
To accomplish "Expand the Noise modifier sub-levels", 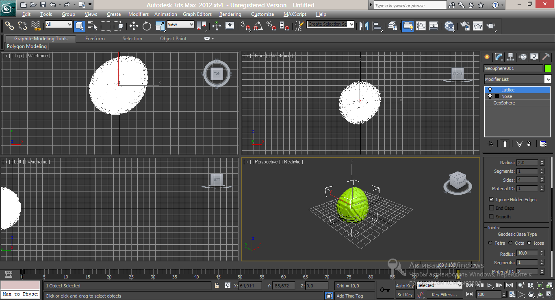I will 497,96.
